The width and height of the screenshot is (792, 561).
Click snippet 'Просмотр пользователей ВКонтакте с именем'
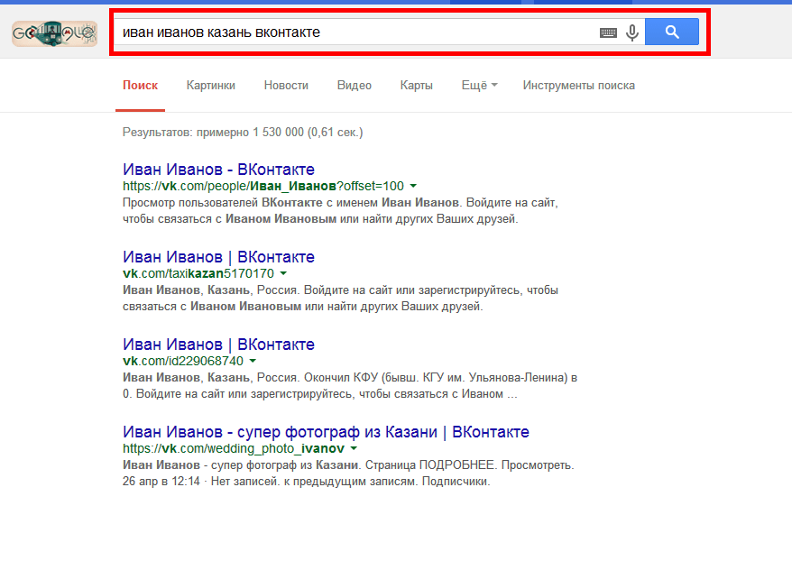pyautogui.click(x=250, y=203)
